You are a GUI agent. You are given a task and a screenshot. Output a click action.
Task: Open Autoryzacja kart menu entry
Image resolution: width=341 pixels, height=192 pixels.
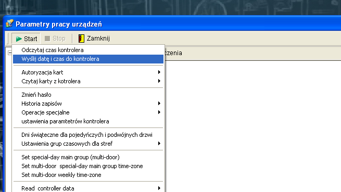pyautogui.click(x=88, y=72)
